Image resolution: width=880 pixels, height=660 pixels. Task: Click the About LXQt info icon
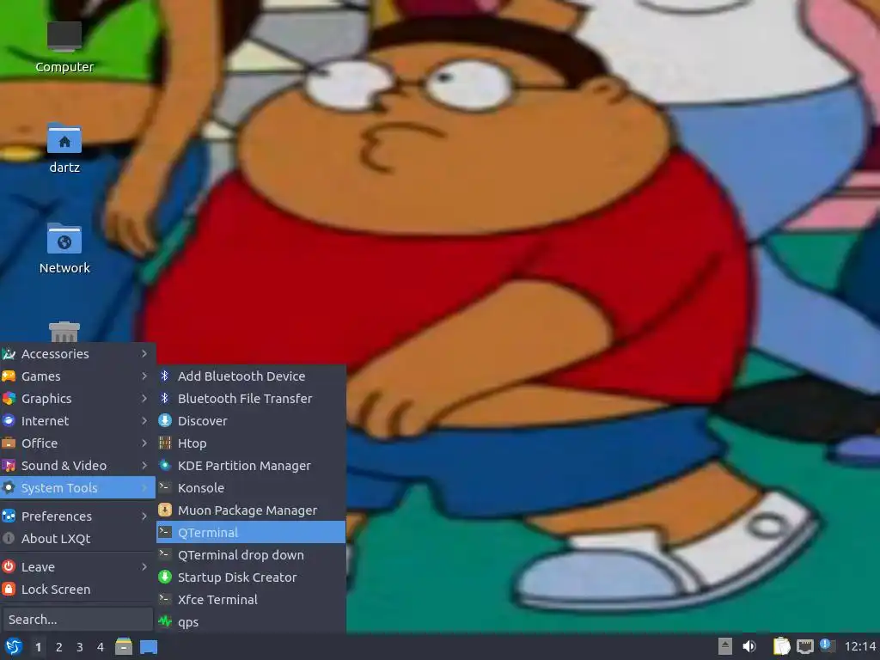coord(9,538)
